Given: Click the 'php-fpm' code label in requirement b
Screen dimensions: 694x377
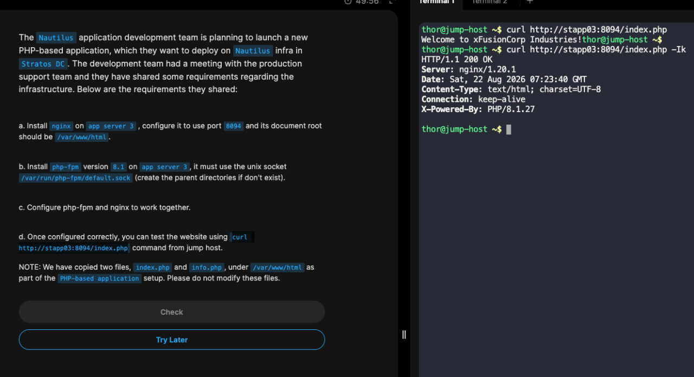Looking at the screenshot, I should [x=65, y=167].
